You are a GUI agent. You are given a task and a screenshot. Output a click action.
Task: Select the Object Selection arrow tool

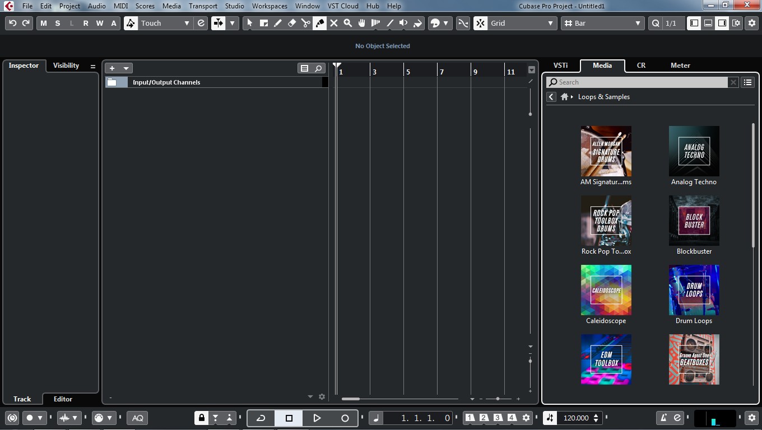(x=249, y=23)
